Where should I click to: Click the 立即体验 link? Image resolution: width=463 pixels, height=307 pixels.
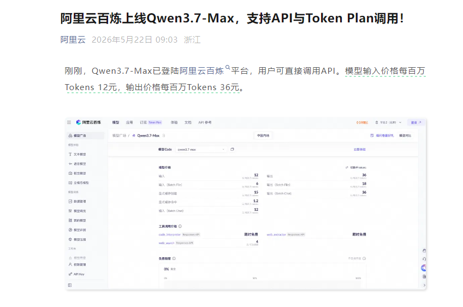pos(360,150)
